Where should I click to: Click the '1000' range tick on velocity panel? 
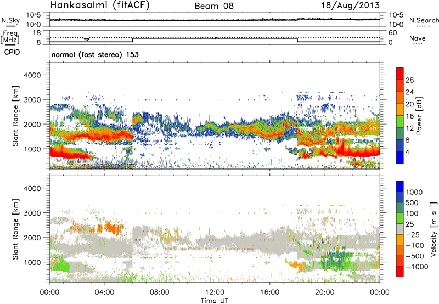click(x=32, y=262)
